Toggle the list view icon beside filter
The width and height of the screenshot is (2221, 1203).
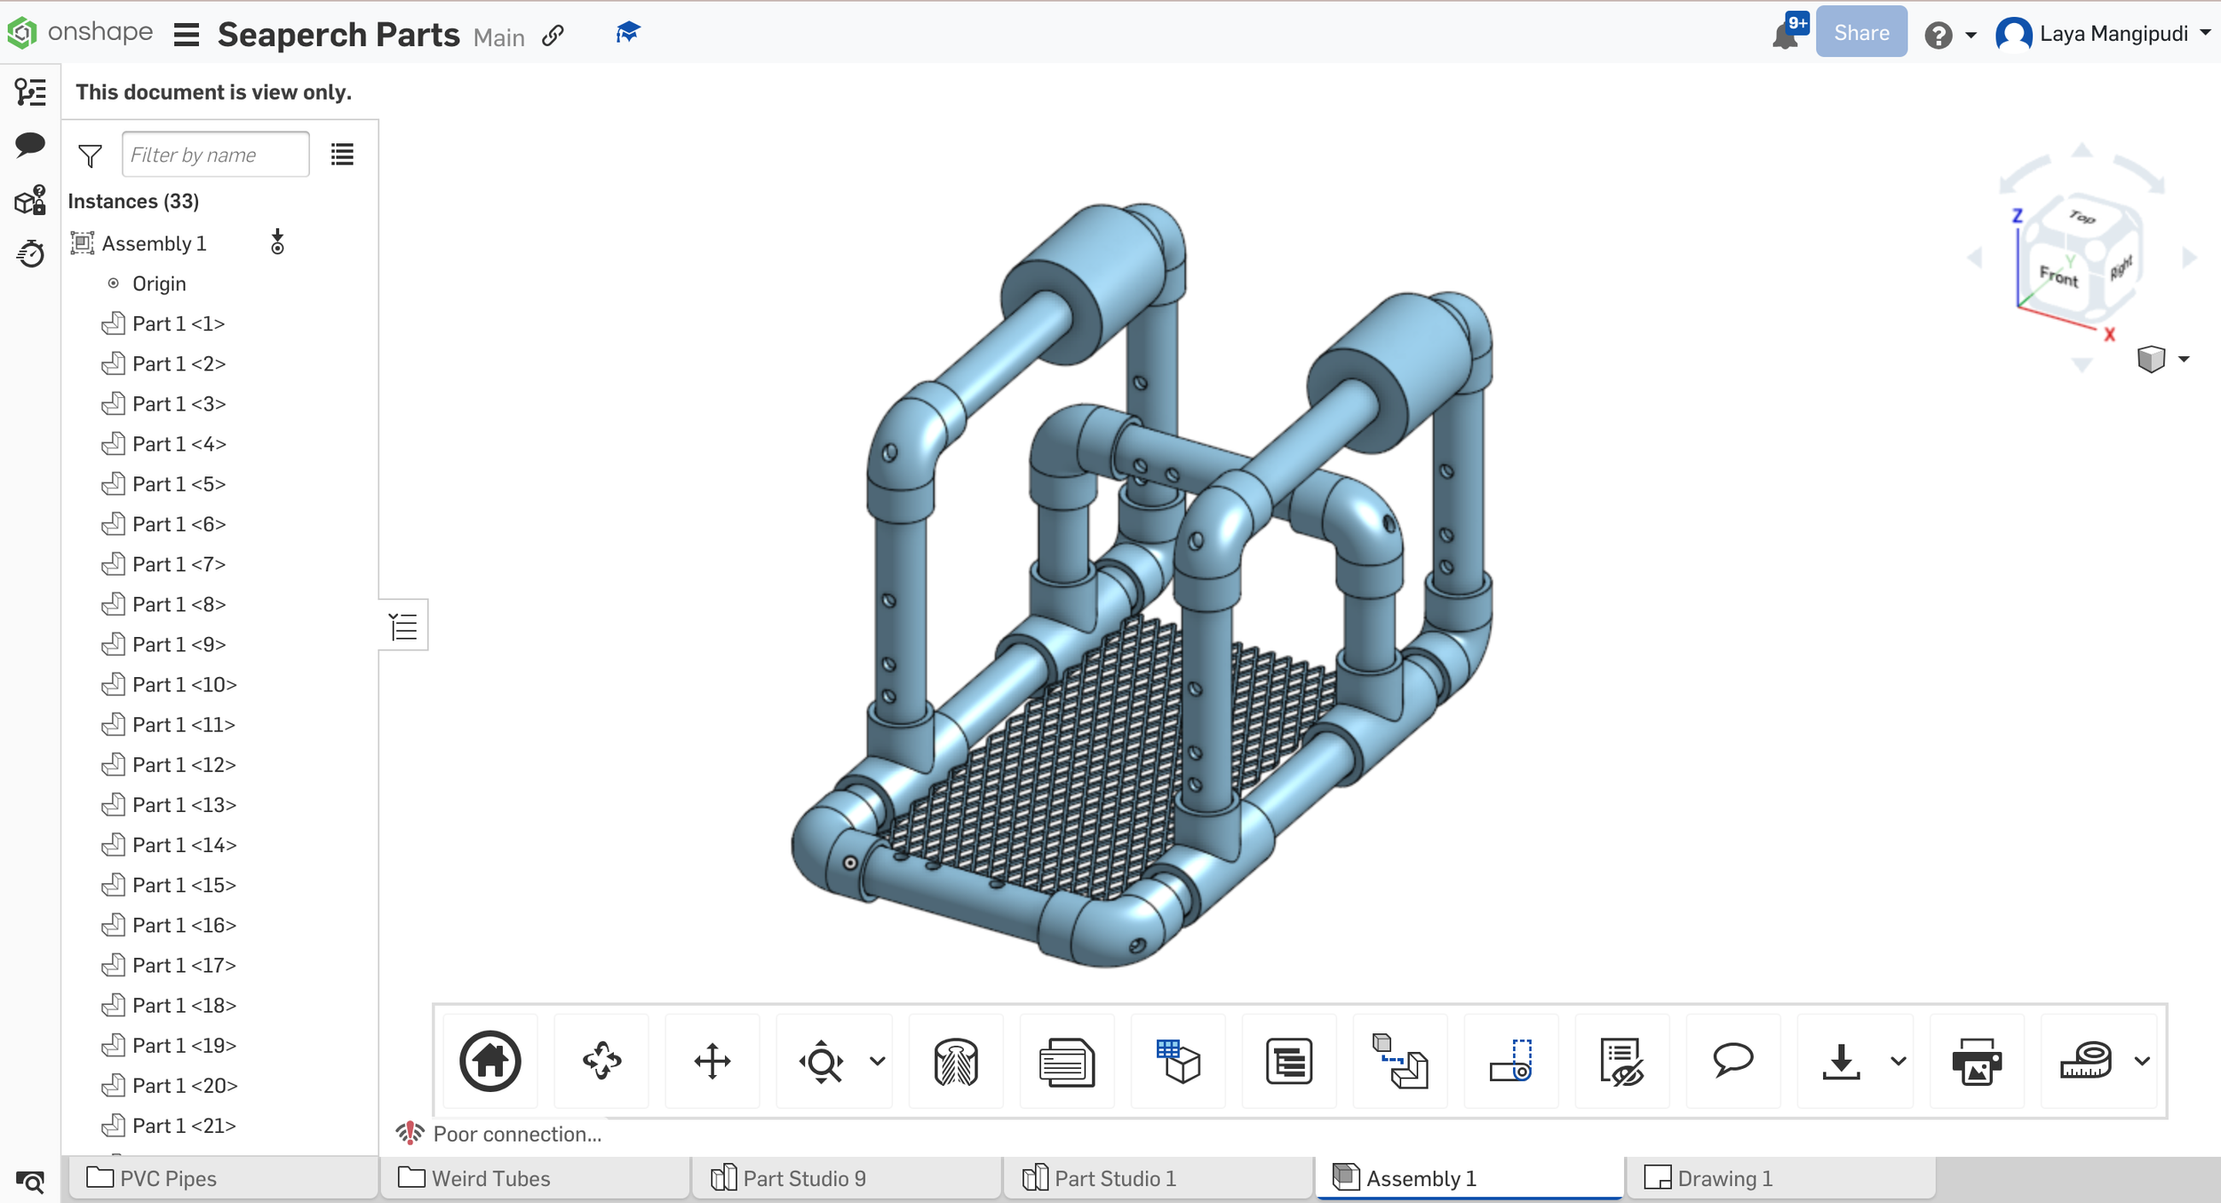(x=342, y=155)
